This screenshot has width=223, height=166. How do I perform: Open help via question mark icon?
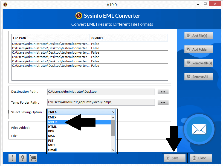point(23,158)
